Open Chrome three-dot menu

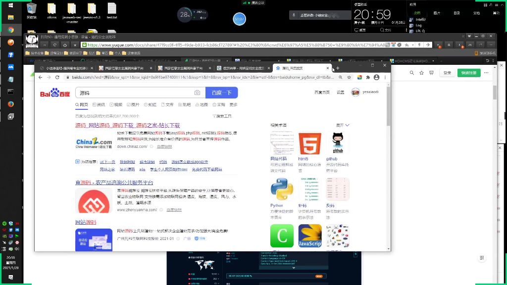coord(385,77)
